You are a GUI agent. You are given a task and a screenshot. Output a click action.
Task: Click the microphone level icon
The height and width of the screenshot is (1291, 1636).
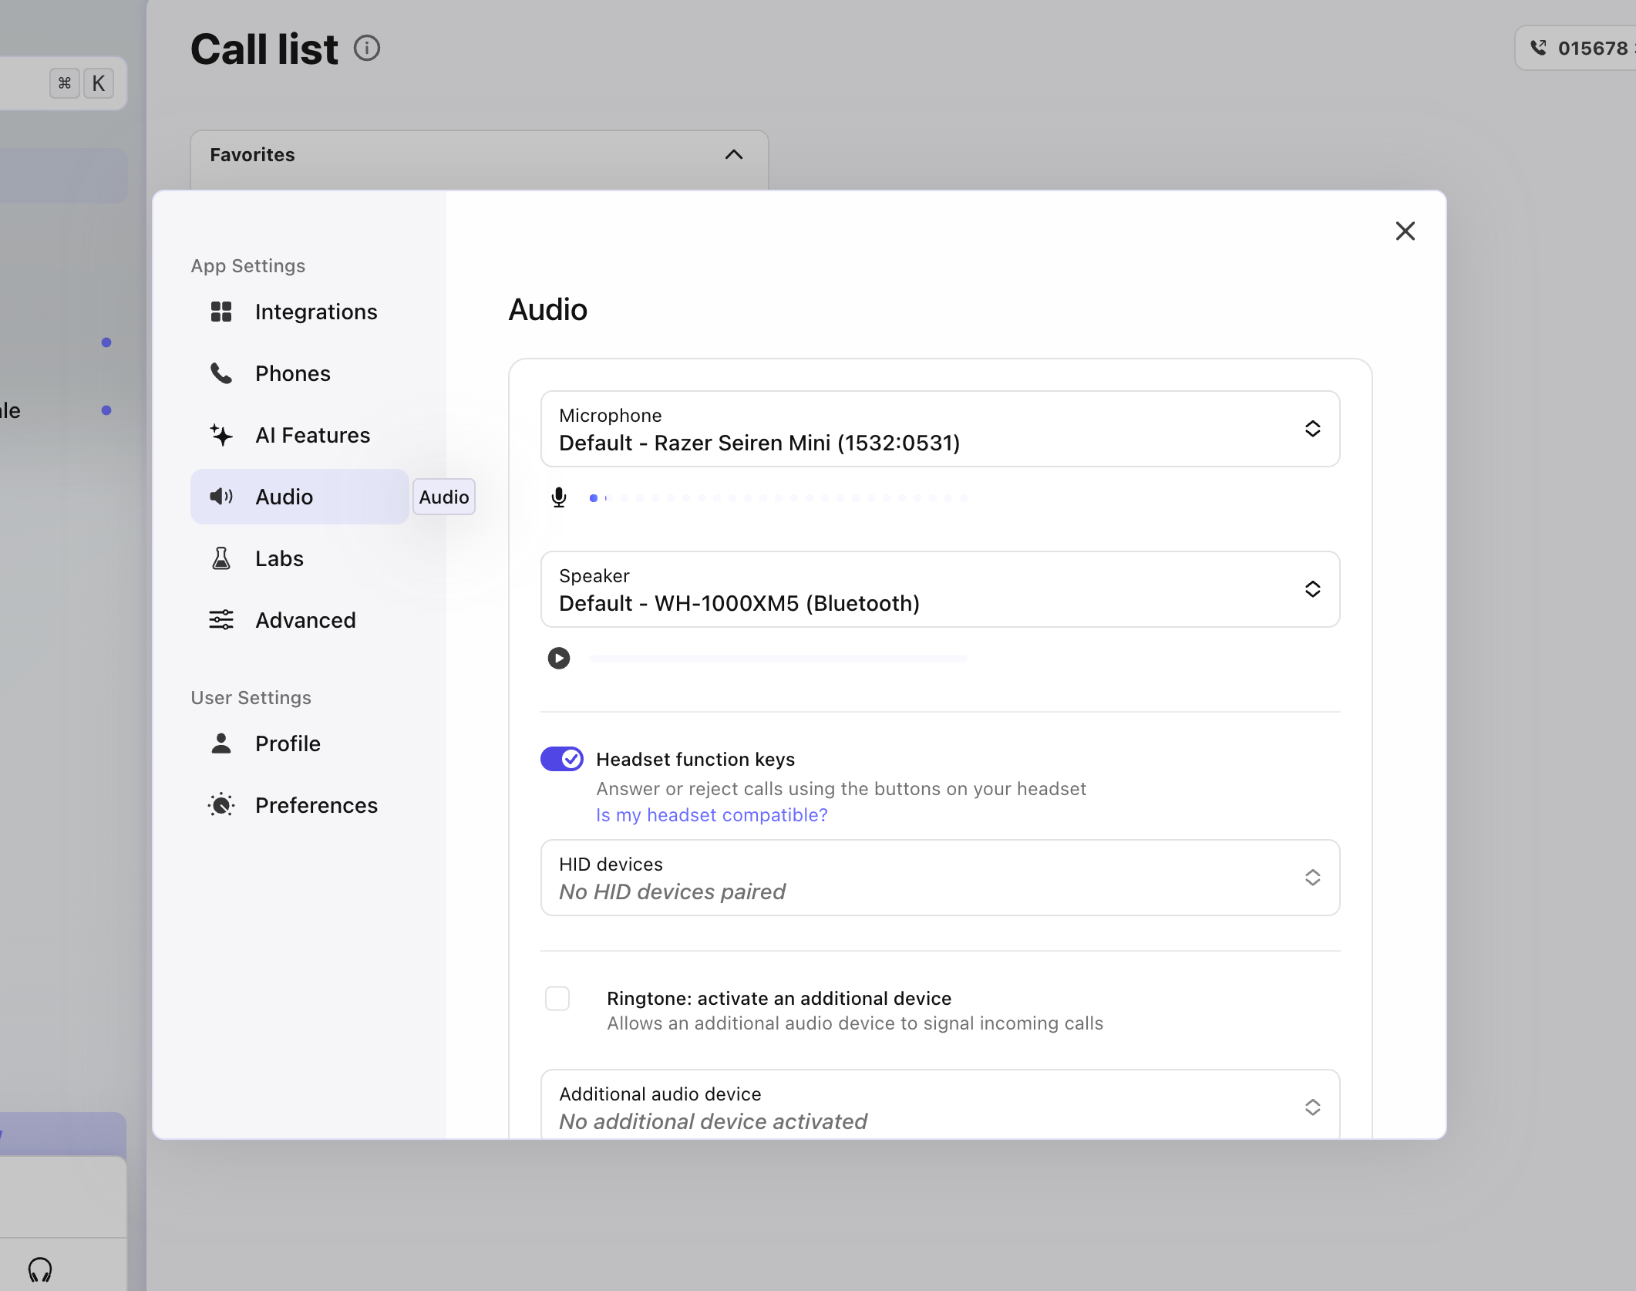click(559, 497)
